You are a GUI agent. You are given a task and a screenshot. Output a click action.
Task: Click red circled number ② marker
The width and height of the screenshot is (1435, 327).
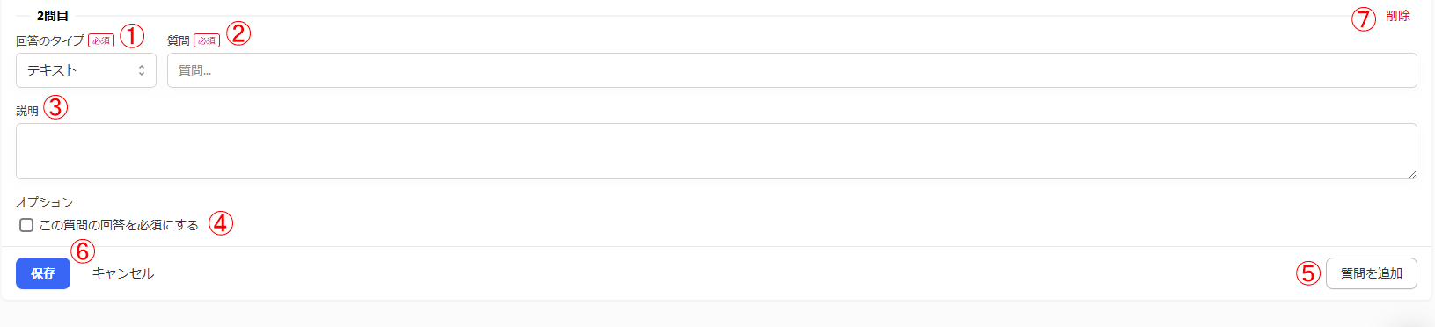click(x=238, y=33)
